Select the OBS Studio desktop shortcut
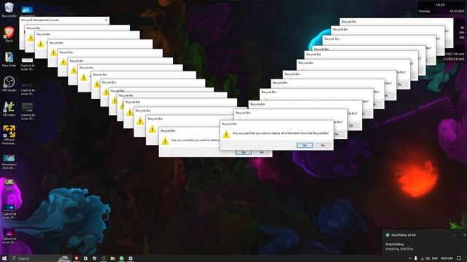Screen dimensions: 467x262 click(9, 84)
